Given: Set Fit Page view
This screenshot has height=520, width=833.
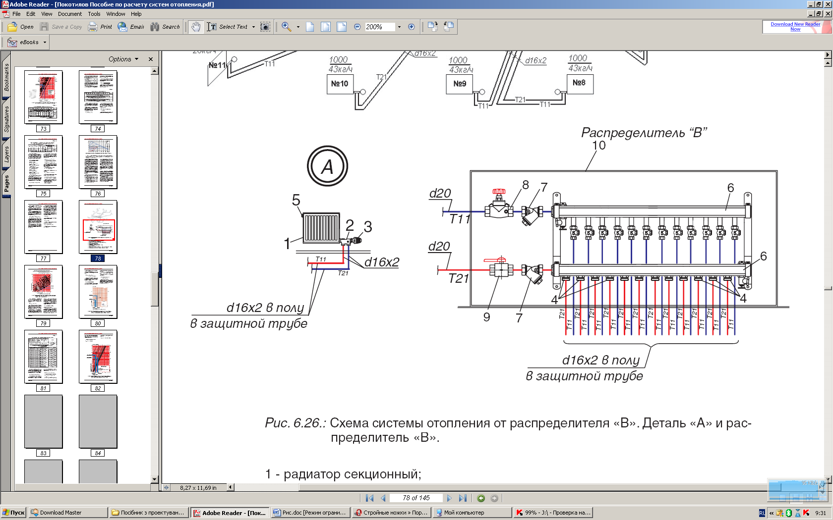Looking at the screenshot, I should [326, 27].
